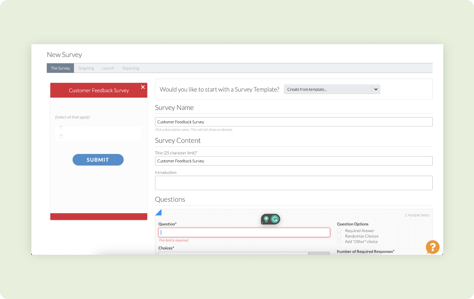Click the blue triangle corner marker
The image size is (474, 299).
point(158,212)
